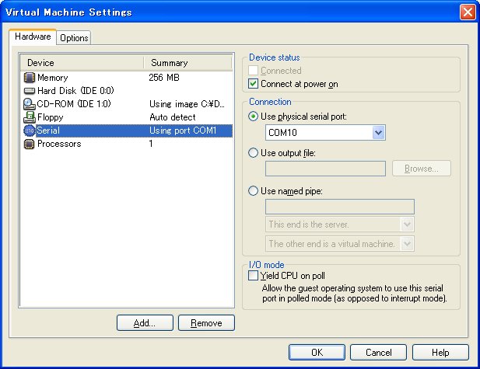
Task: Click the Memory device icon
Action: [x=30, y=78]
